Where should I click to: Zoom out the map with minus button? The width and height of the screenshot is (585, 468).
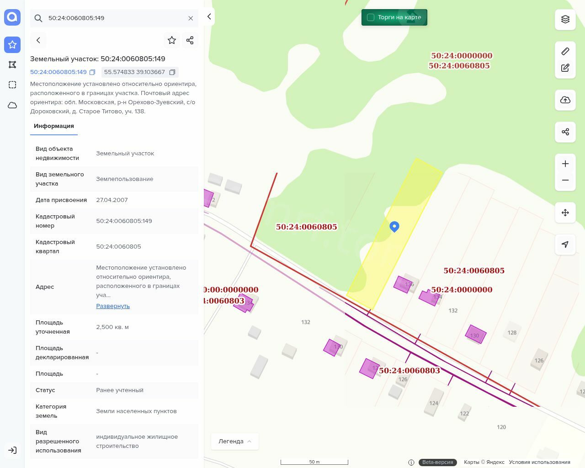pyautogui.click(x=565, y=181)
